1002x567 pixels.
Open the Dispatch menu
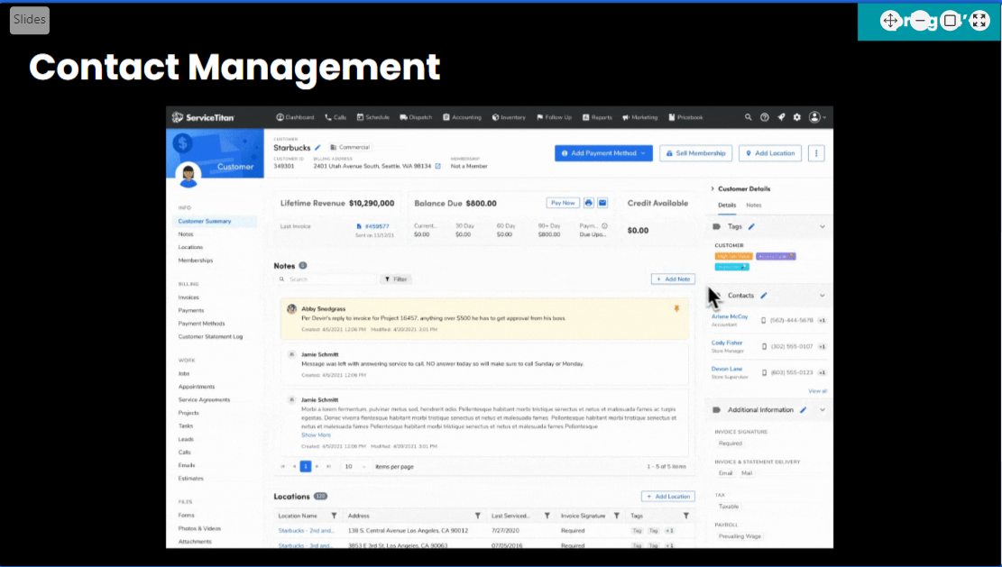click(x=416, y=117)
